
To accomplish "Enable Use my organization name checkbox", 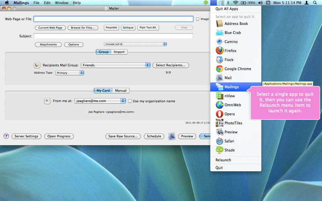I will [130, 101].
